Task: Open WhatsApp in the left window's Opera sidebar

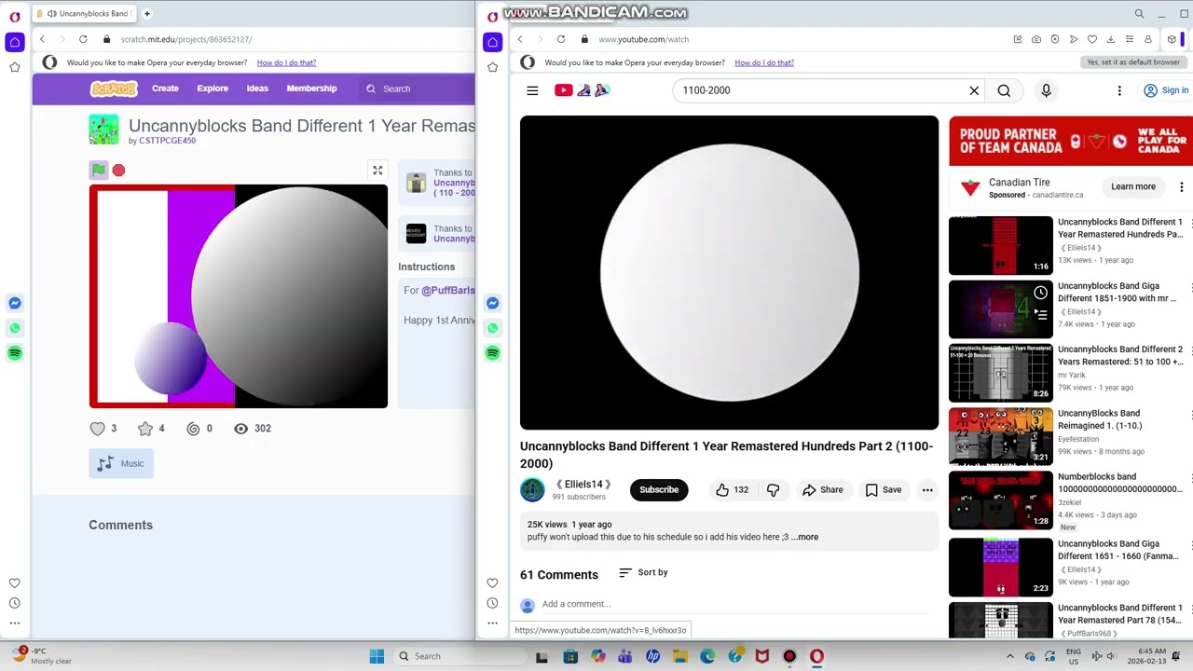Action: point(15,328)
